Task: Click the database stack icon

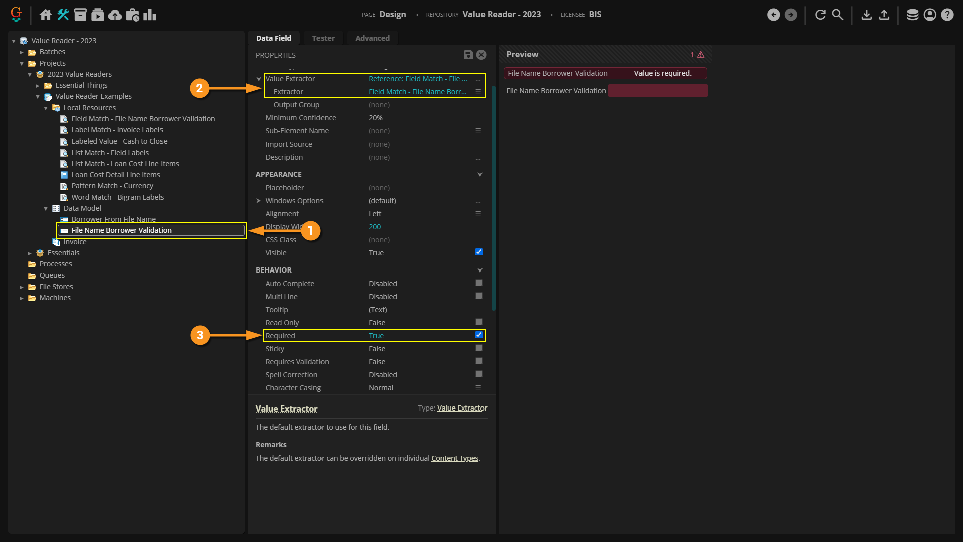Action: [912, 15]
